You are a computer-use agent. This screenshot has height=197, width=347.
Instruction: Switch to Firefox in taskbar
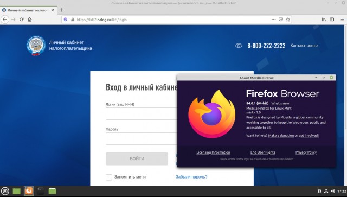coord(29,191)
